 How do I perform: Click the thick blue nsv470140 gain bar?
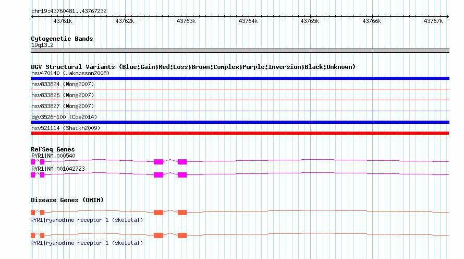point(240,78)
